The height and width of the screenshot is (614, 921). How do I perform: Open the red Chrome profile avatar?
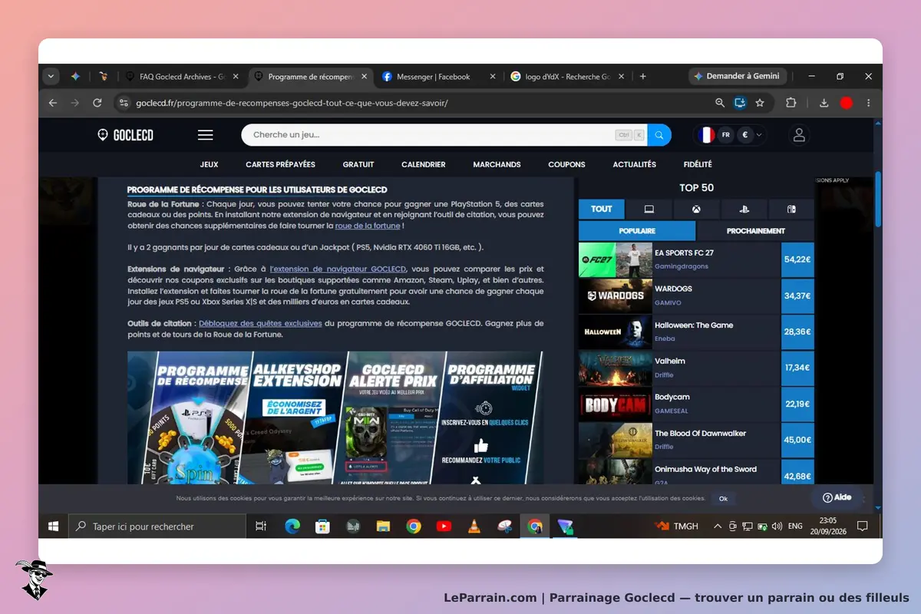pos(847,103)
